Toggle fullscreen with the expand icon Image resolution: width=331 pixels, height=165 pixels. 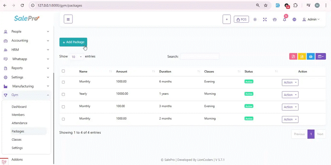(265, 19)
